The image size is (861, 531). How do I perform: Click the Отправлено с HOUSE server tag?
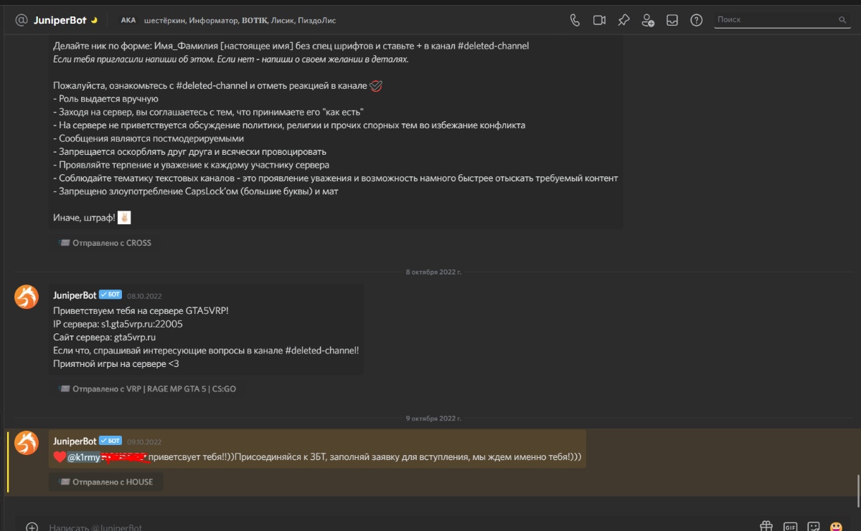point(106,482)
